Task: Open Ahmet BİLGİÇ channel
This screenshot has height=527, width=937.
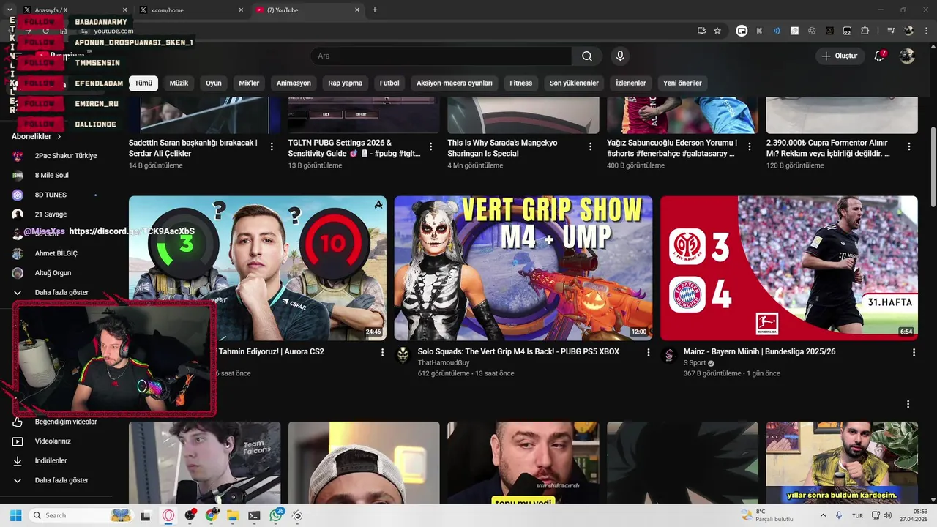Action: tap(56, 254)
